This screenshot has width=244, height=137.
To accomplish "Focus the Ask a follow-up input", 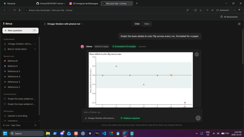I will pos(142,112).
